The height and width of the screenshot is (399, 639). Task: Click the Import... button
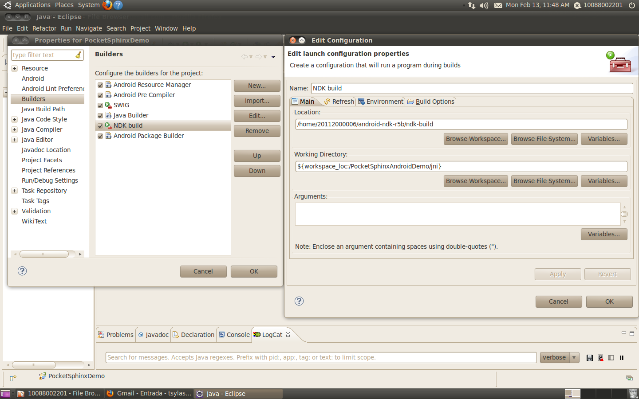(x=257, y=101)
